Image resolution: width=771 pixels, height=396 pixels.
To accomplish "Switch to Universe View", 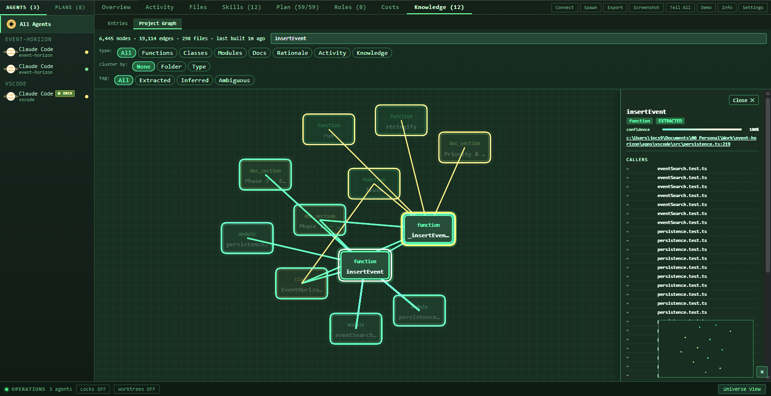I will [742, 389].
